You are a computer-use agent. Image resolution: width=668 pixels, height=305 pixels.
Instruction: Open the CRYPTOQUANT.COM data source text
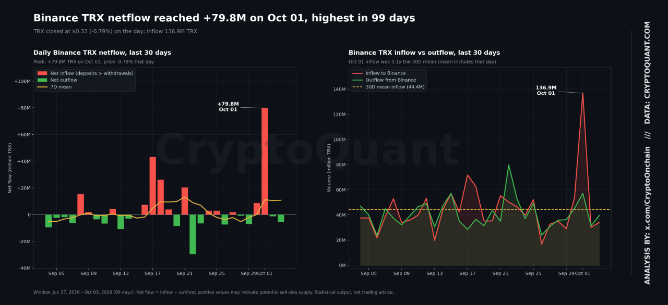[x=648, y=72]
